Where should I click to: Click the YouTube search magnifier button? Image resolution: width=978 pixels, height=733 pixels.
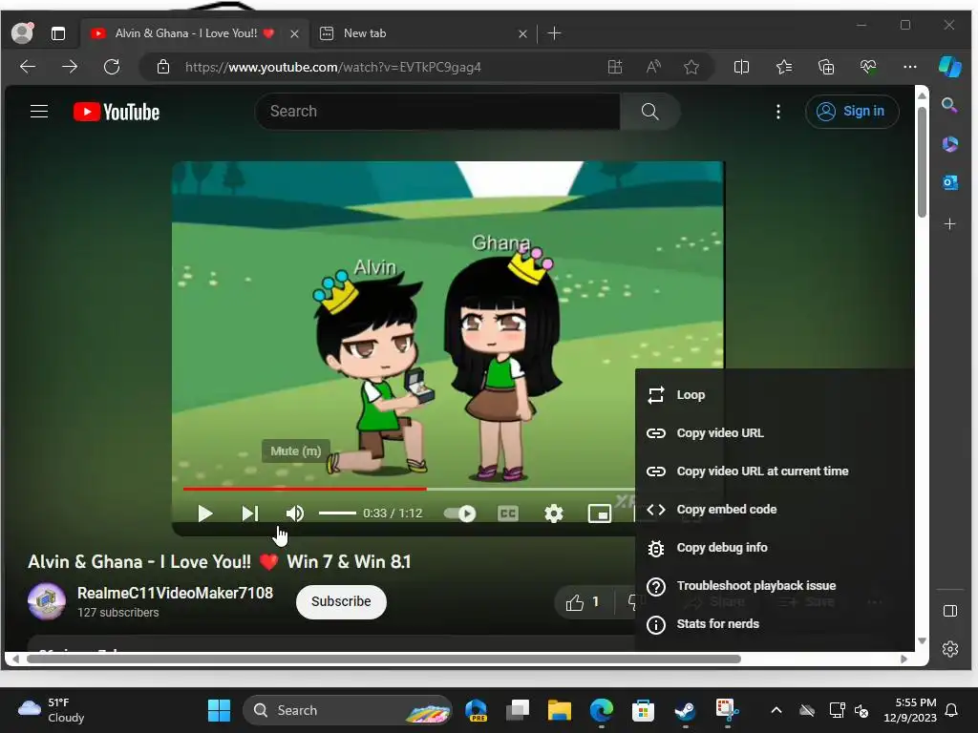(649, 112)
